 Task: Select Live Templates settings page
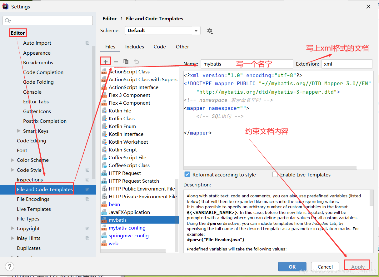tap(34, 209)
